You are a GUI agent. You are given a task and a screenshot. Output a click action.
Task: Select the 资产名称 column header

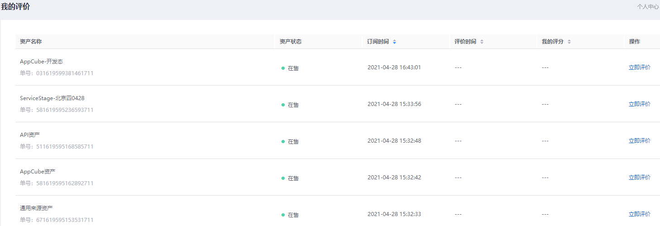pyautogui.click(x=31, y=42)
